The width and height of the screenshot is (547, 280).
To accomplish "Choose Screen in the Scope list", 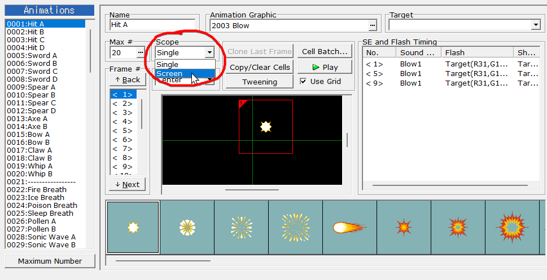I will 185,74.
